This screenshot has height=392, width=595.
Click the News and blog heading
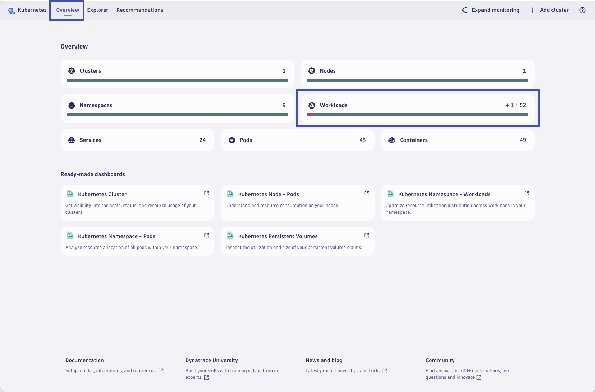coord(324,360)
